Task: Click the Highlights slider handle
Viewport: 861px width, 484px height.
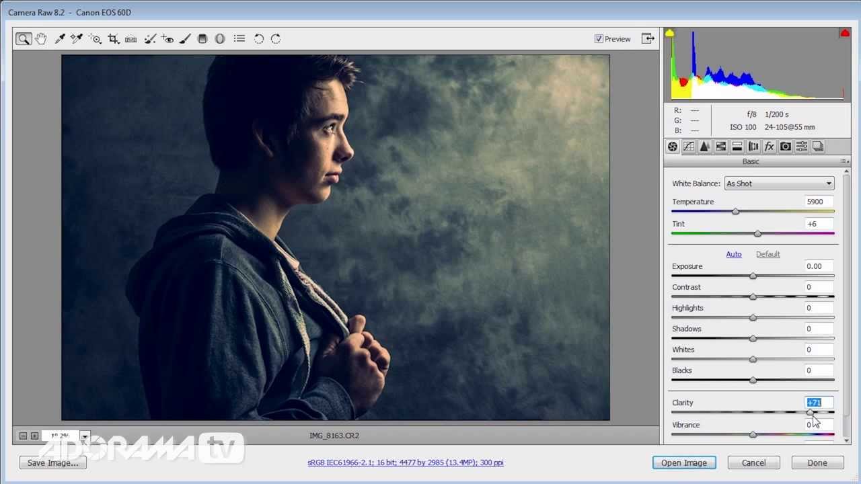Action: [x=753, y=318]
